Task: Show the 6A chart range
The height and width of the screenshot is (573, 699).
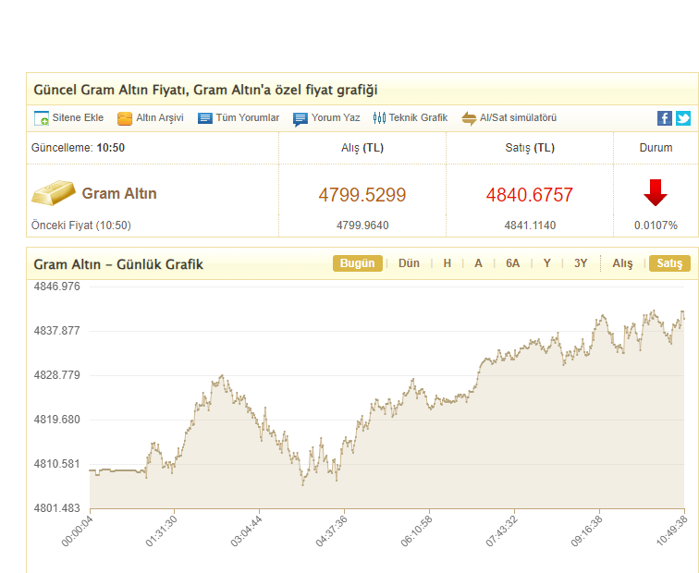Action: click(513, 263)
